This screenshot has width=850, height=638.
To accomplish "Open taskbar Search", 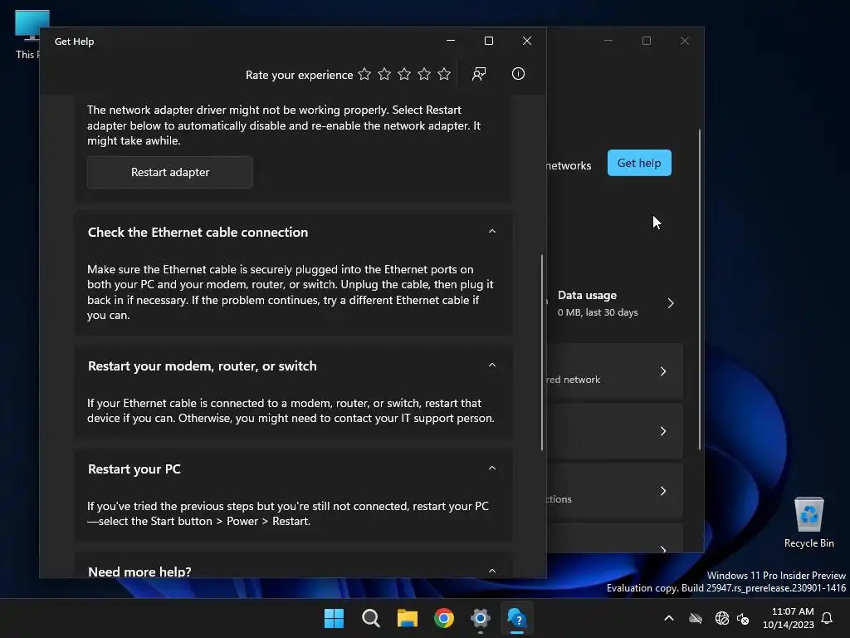I will point(371,618).
